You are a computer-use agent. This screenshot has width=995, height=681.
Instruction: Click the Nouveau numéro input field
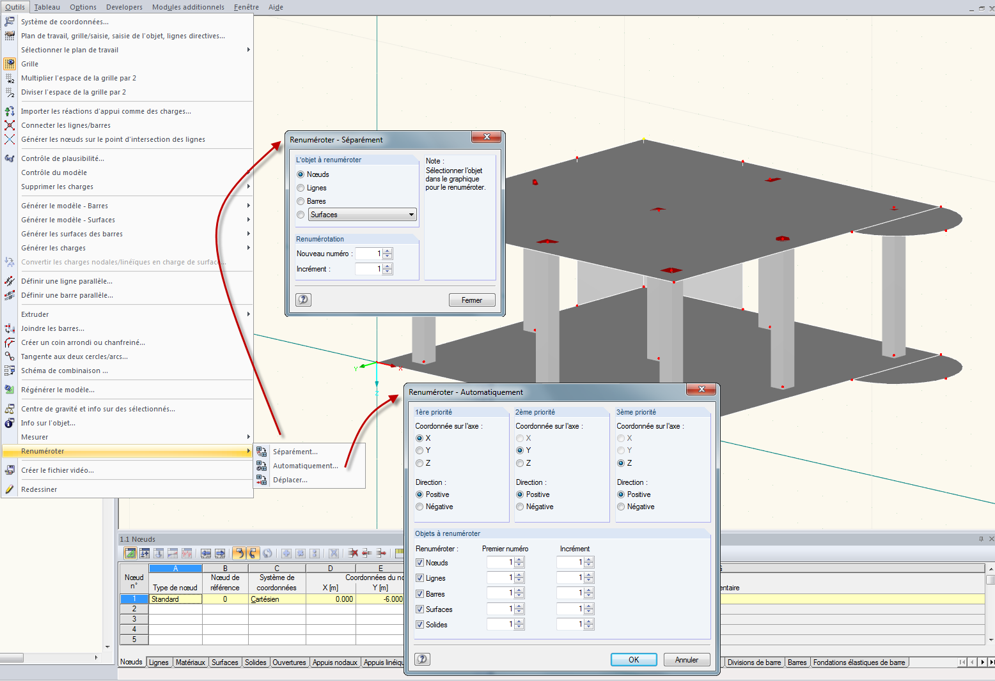pyautogui.click(x=369, y=254)
